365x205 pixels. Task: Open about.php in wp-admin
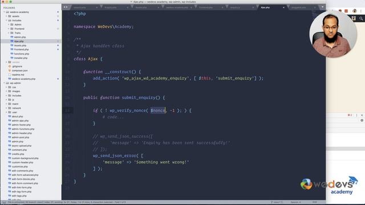17,116
